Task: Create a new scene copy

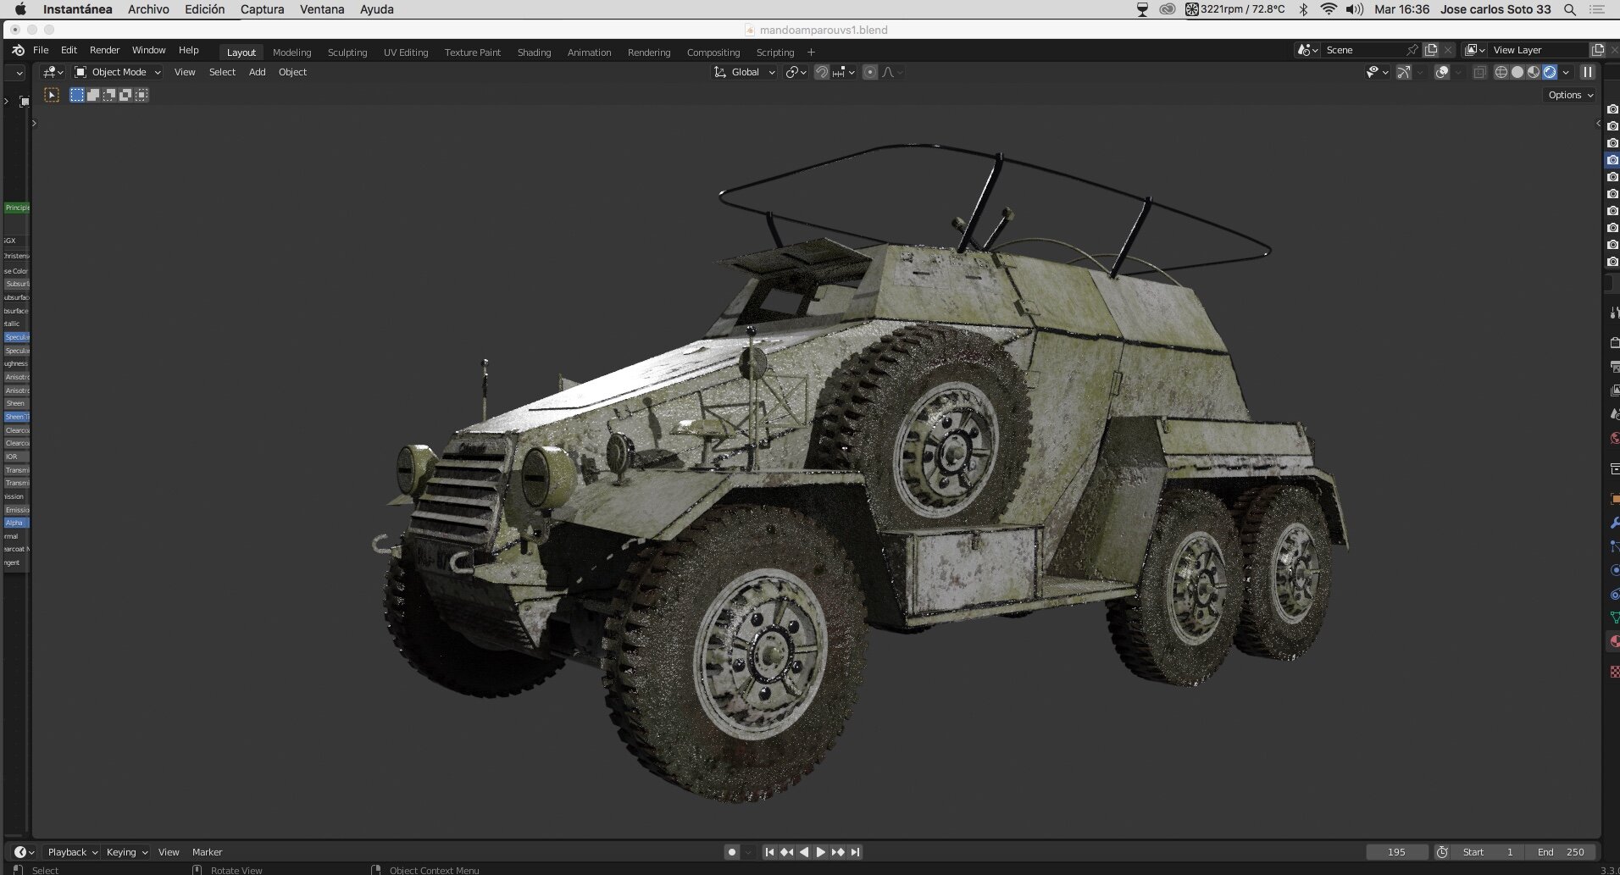Action: tap(1431, 50)
